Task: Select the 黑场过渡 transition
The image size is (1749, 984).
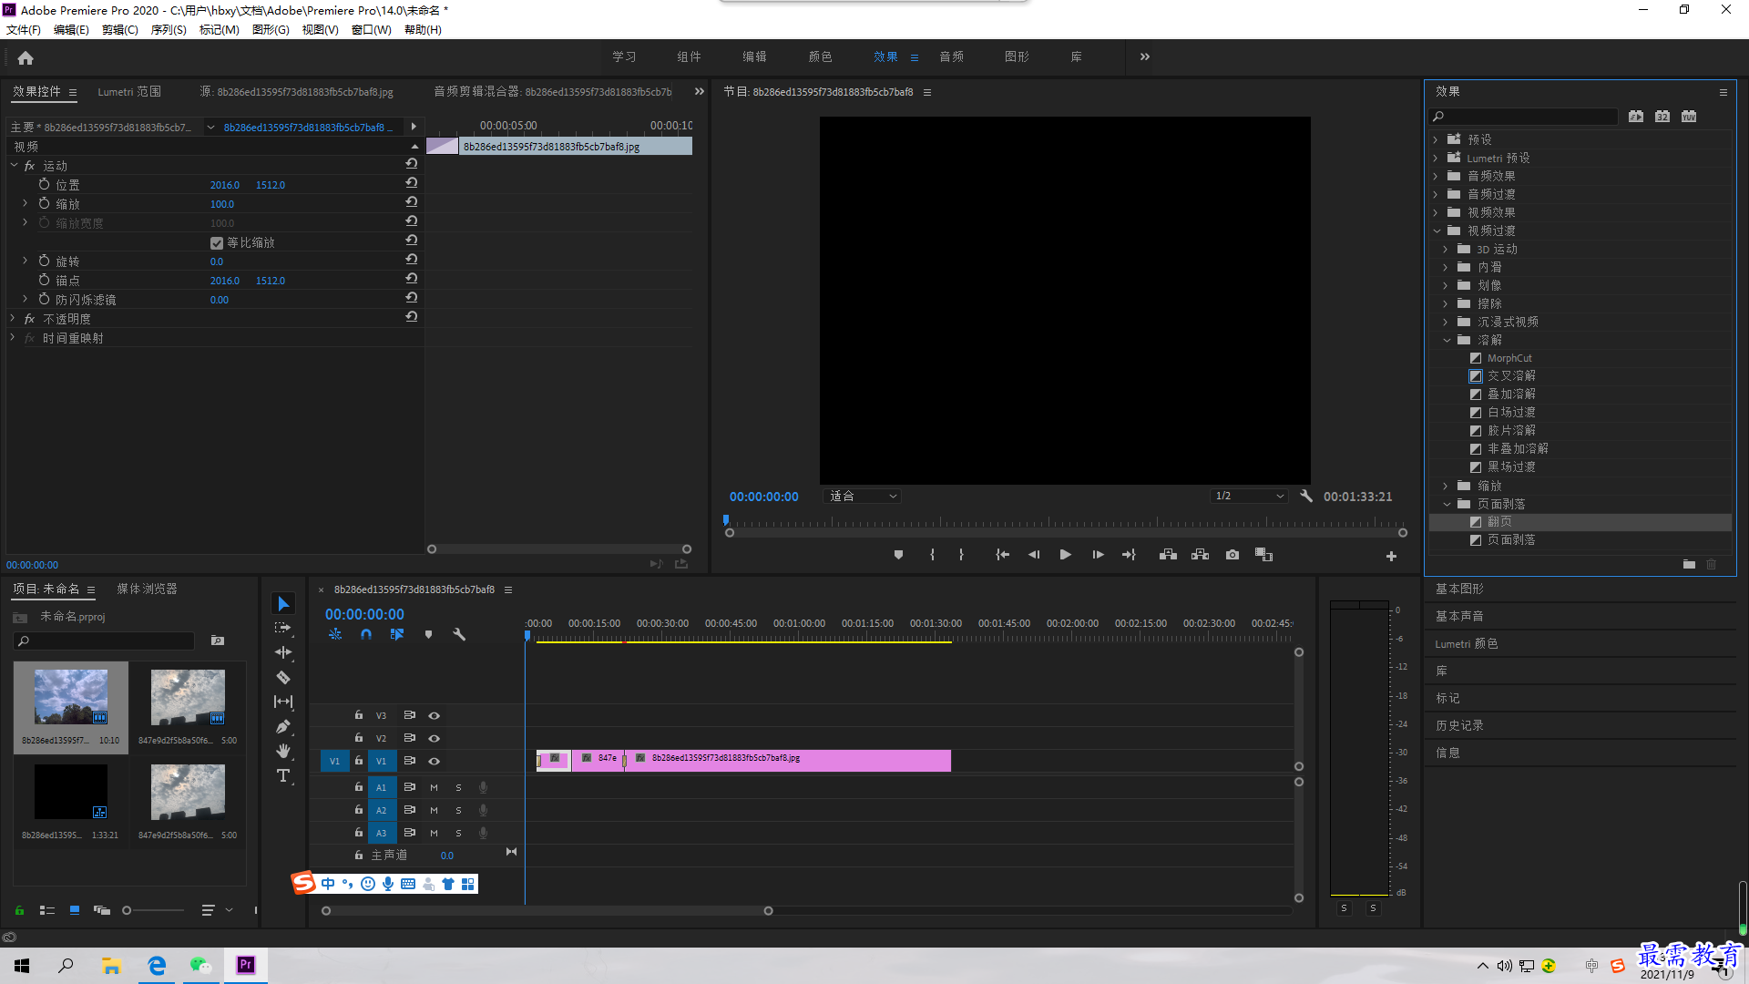Action: [1511, 467]
